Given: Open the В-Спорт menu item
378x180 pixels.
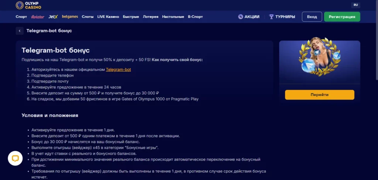Looking at the screenshot, I should pos(195,17).
